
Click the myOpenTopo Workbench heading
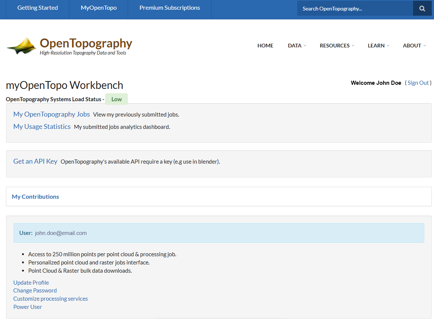pos(65,85)
